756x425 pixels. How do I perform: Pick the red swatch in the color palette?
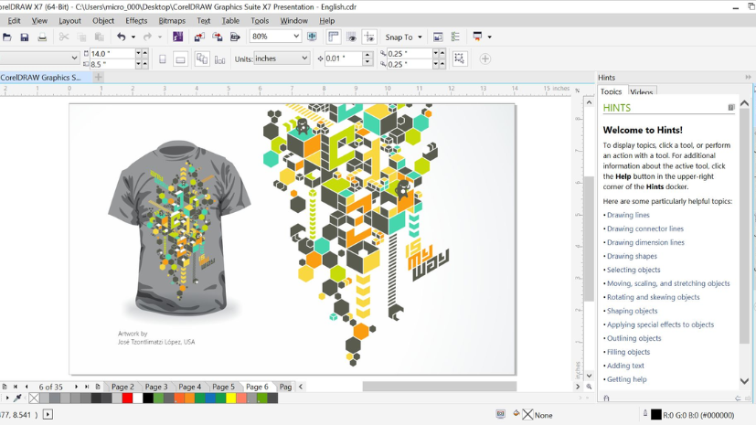click(127, 398)
